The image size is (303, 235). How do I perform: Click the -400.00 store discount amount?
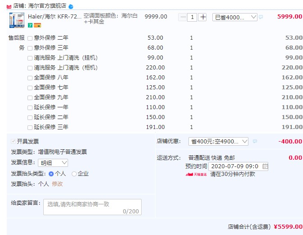[290, 142]
